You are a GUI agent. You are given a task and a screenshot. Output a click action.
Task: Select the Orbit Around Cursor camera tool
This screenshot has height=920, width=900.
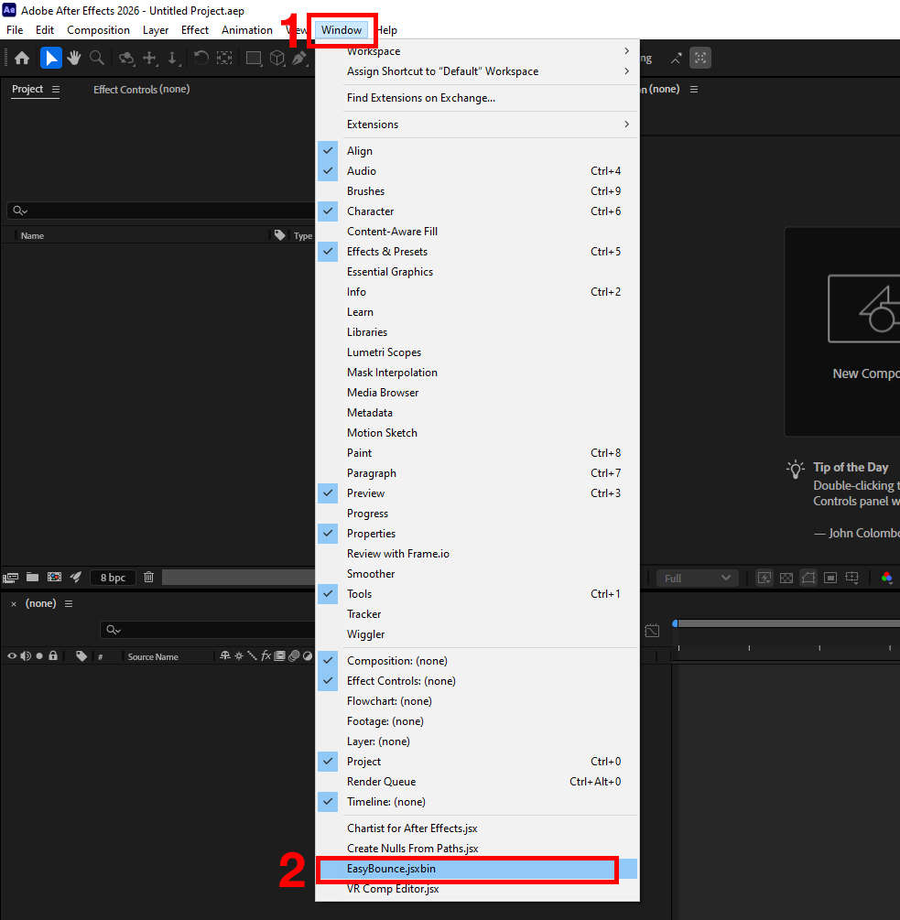coord(126,58)
